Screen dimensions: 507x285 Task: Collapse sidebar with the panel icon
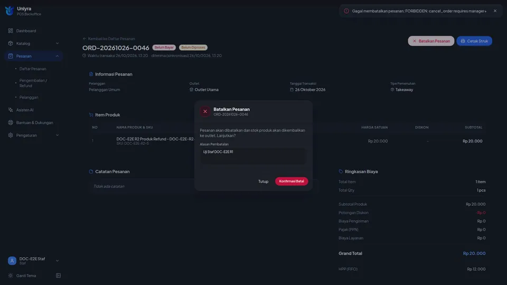58,275
